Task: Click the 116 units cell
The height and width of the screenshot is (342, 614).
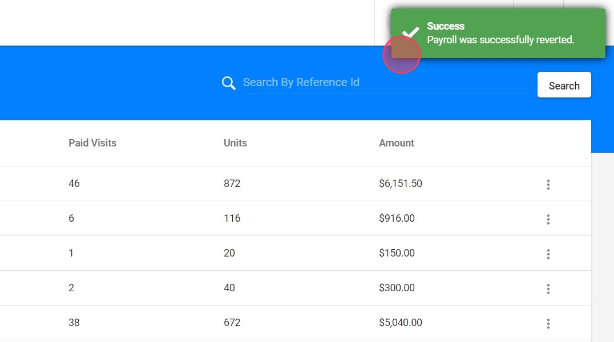Action: point(232,218)
